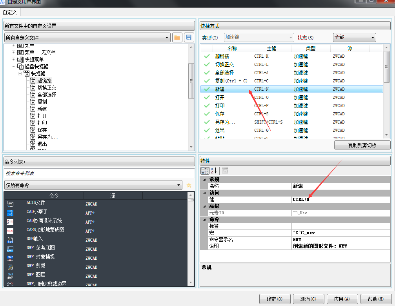Collapse 访问 property group
The width and height of the screenshot is (395, 306).
[x=204, y=193]
